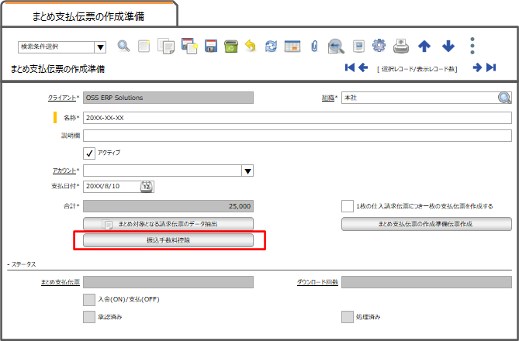Jump to first record navigation arrow
This screenshot has height=341, width=519.
click(350, 67)
